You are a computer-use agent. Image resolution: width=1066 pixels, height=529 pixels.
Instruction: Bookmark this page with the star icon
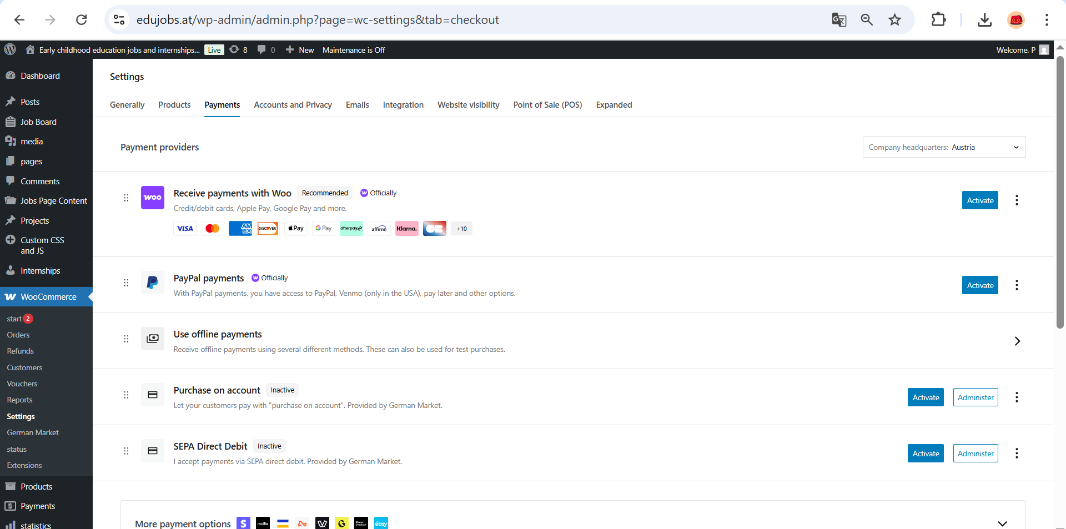(x=894, y=20)
